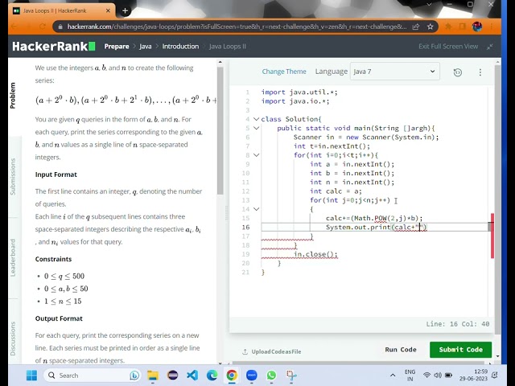Collapse the class Solution fold arrow

click(x=256, y=119)
